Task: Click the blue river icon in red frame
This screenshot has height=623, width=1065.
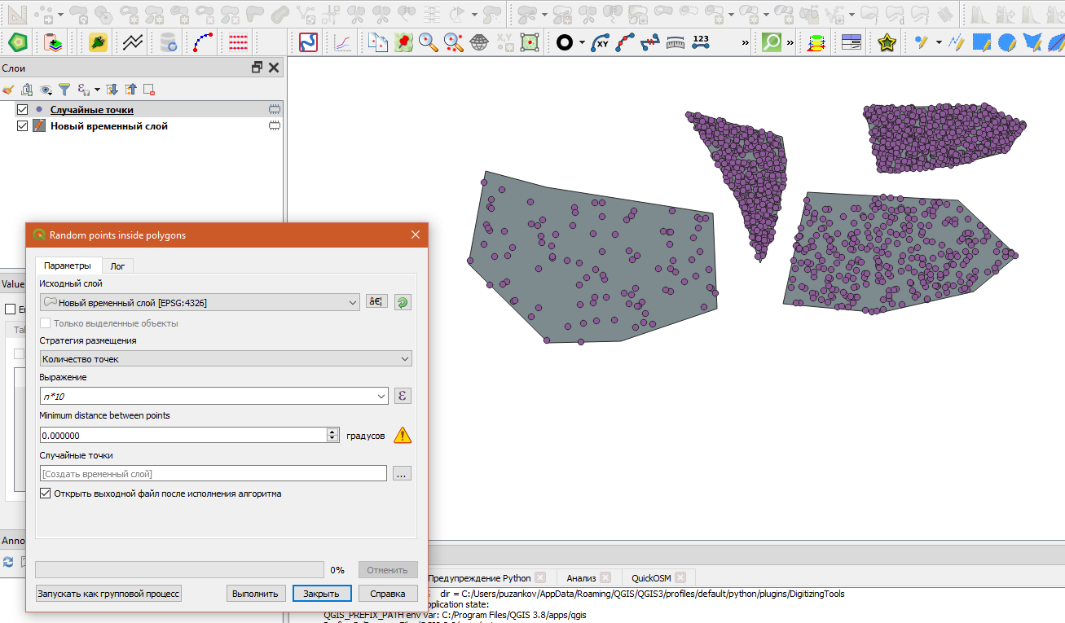Action: (308, 42)
